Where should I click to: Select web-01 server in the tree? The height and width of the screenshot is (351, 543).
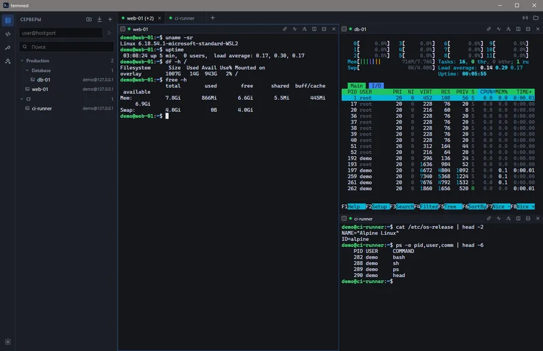[x=67, y=90]
